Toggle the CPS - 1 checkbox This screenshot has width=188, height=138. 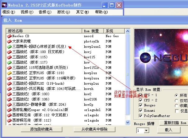pyautogui.click(x=141, y=95)
